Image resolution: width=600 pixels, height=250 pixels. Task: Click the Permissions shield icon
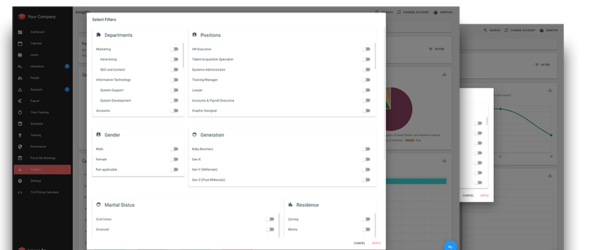20,147
